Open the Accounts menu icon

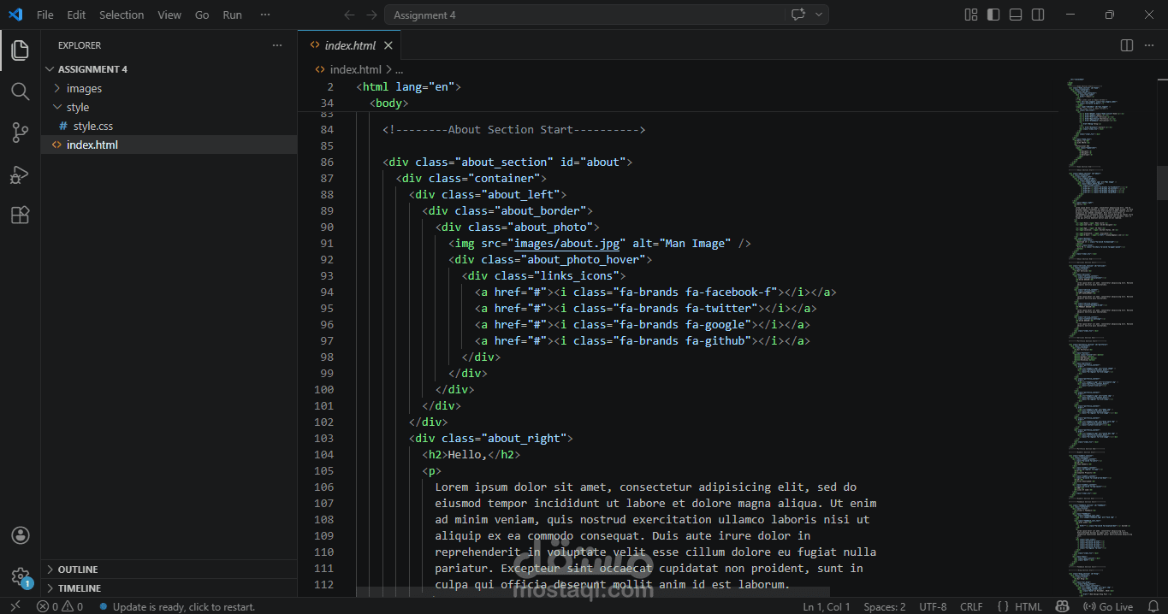tap(20, 535)
